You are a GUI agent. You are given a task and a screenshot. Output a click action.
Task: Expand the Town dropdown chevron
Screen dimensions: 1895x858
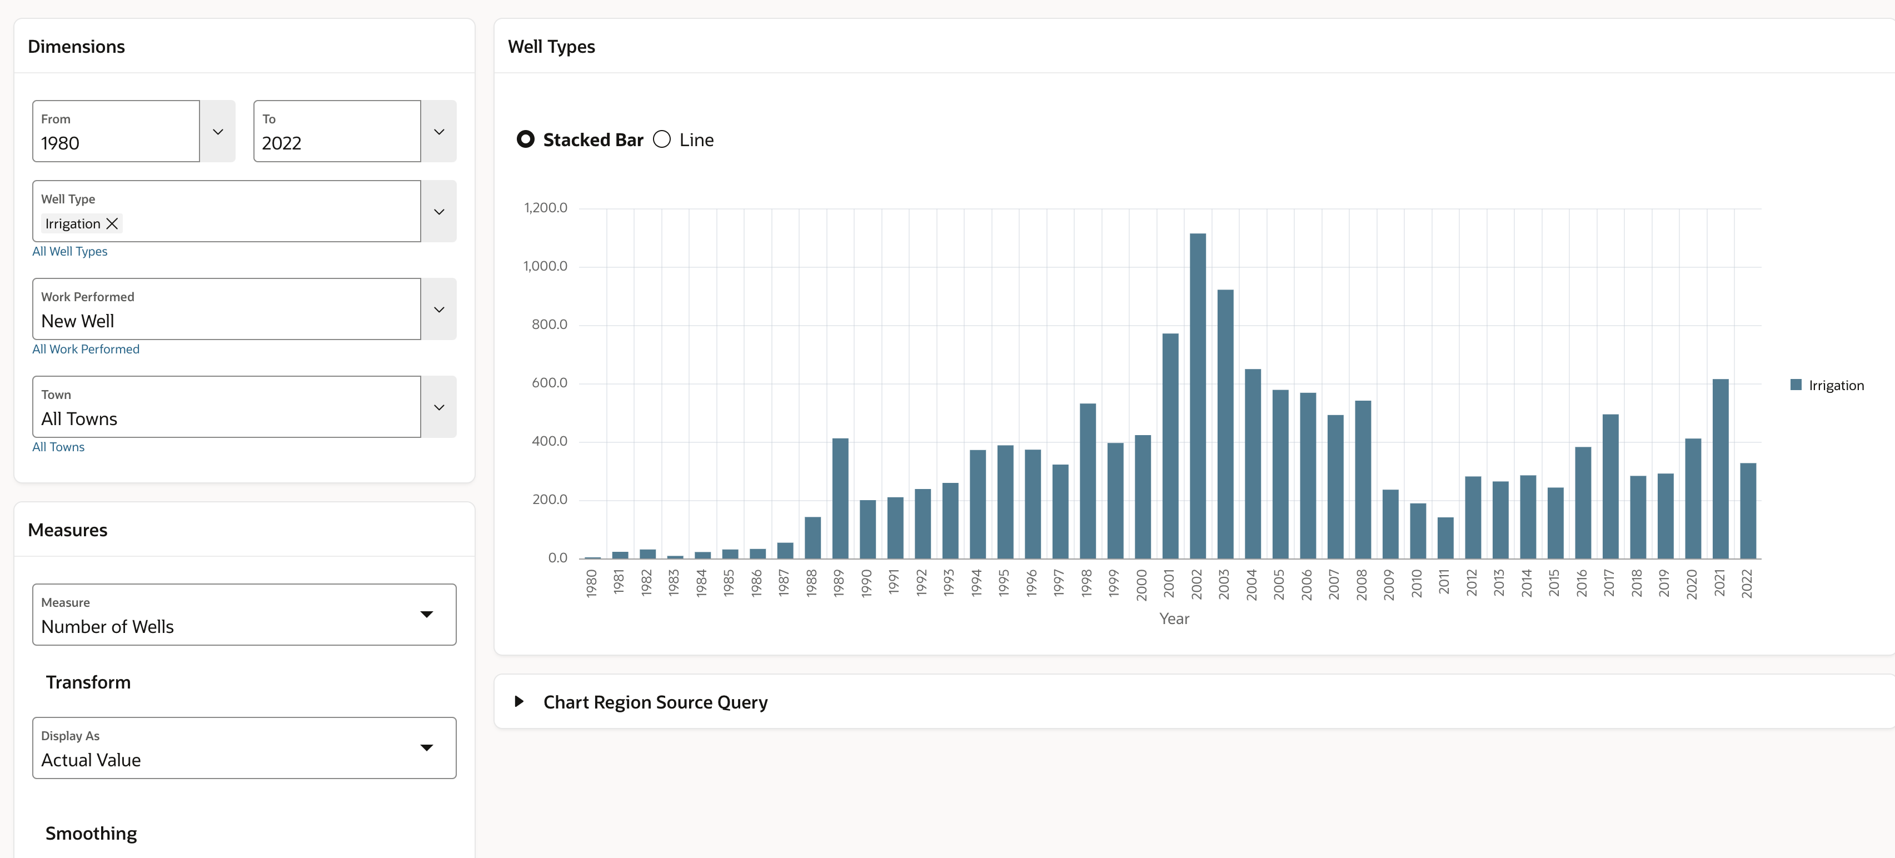439,408
